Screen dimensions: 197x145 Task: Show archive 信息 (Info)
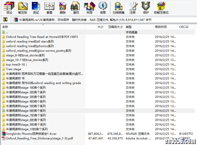pyautogui.click(x=103, y=8)
